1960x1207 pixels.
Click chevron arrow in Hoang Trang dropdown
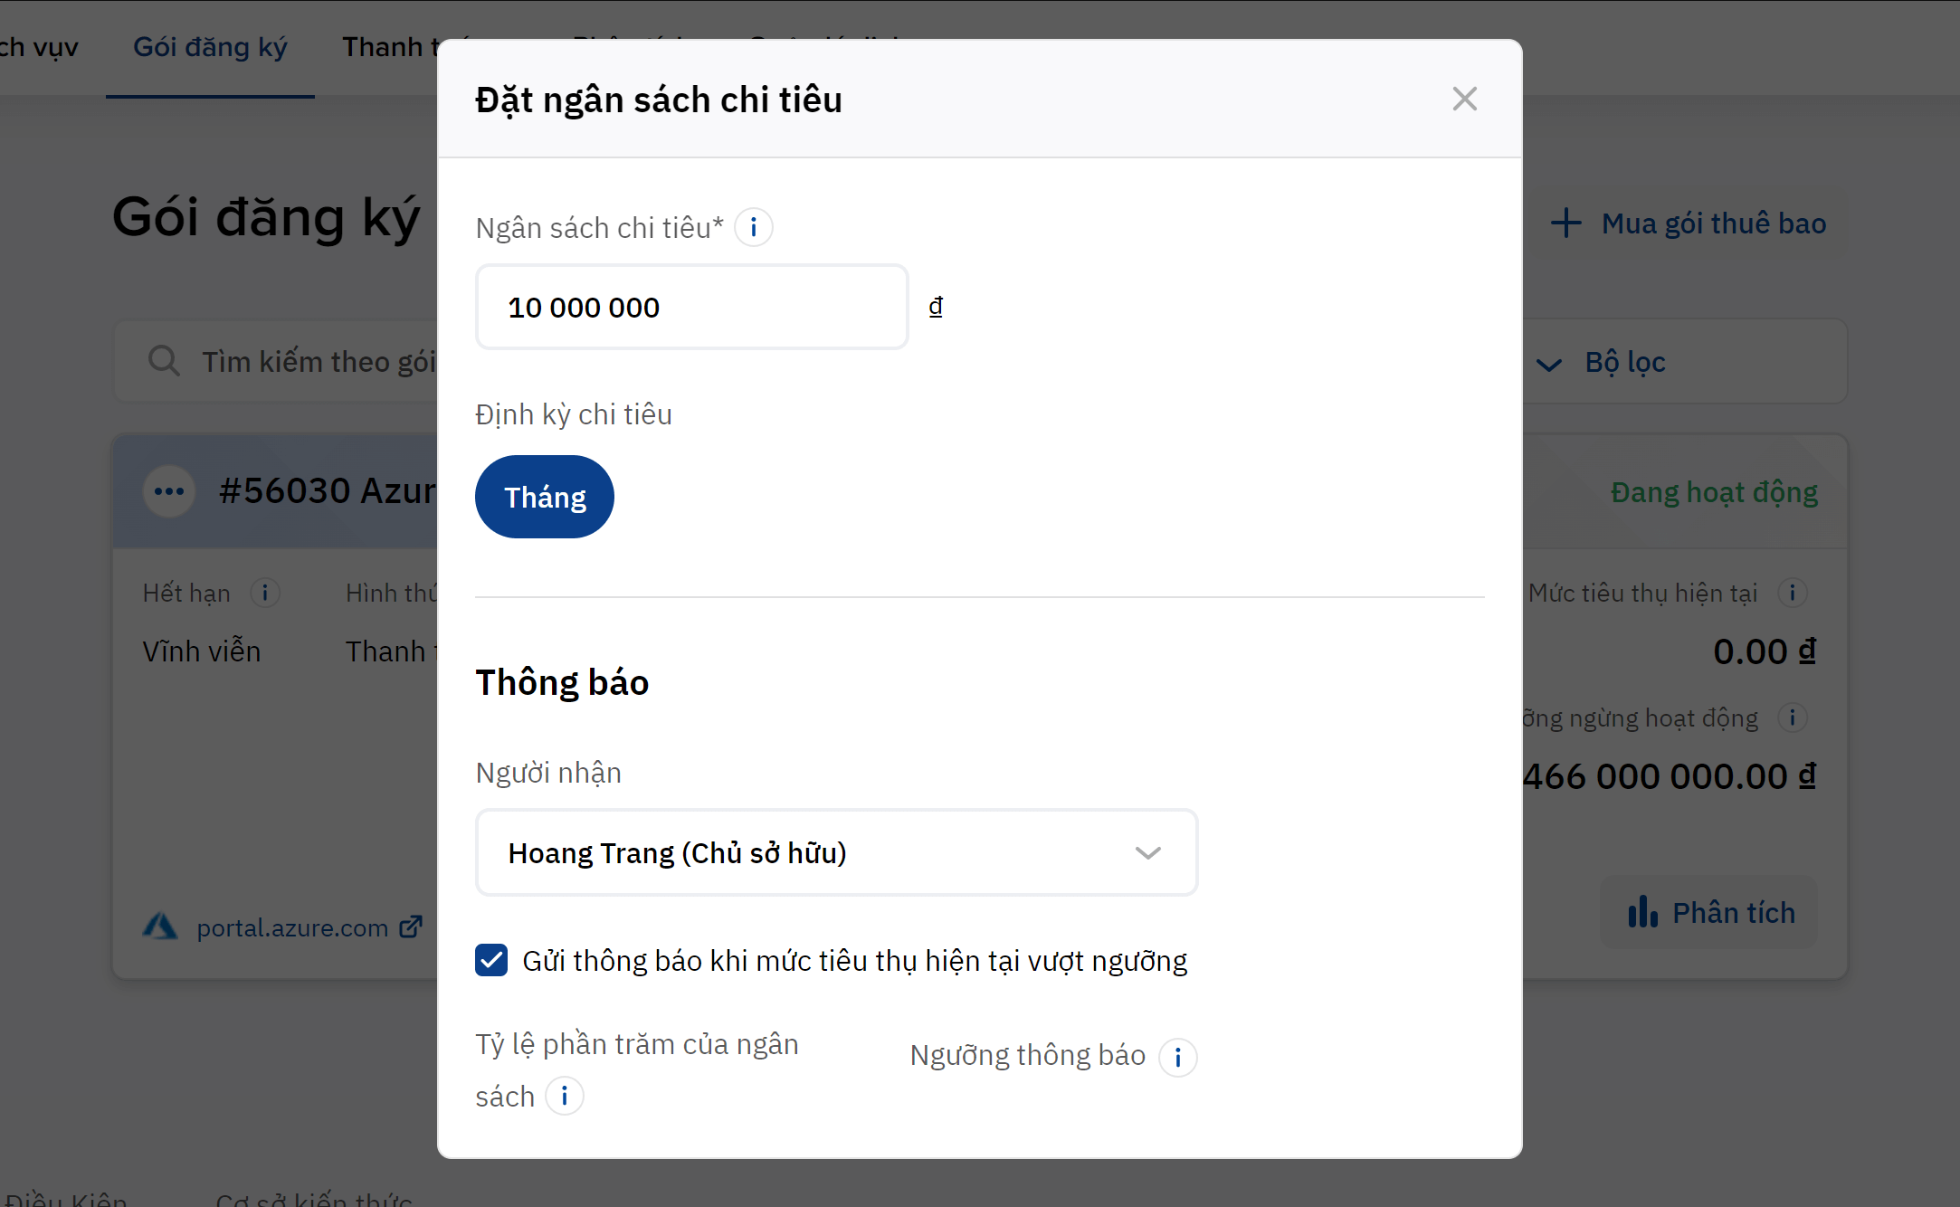1147,852
